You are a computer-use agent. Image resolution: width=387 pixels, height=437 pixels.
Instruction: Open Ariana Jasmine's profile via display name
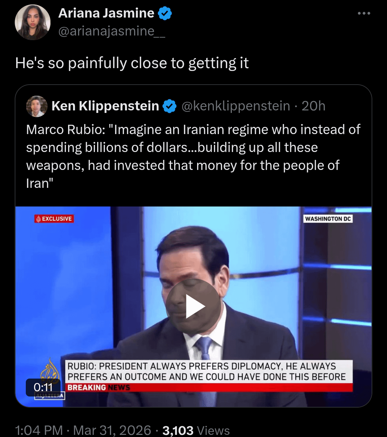[x=106, y=13]
